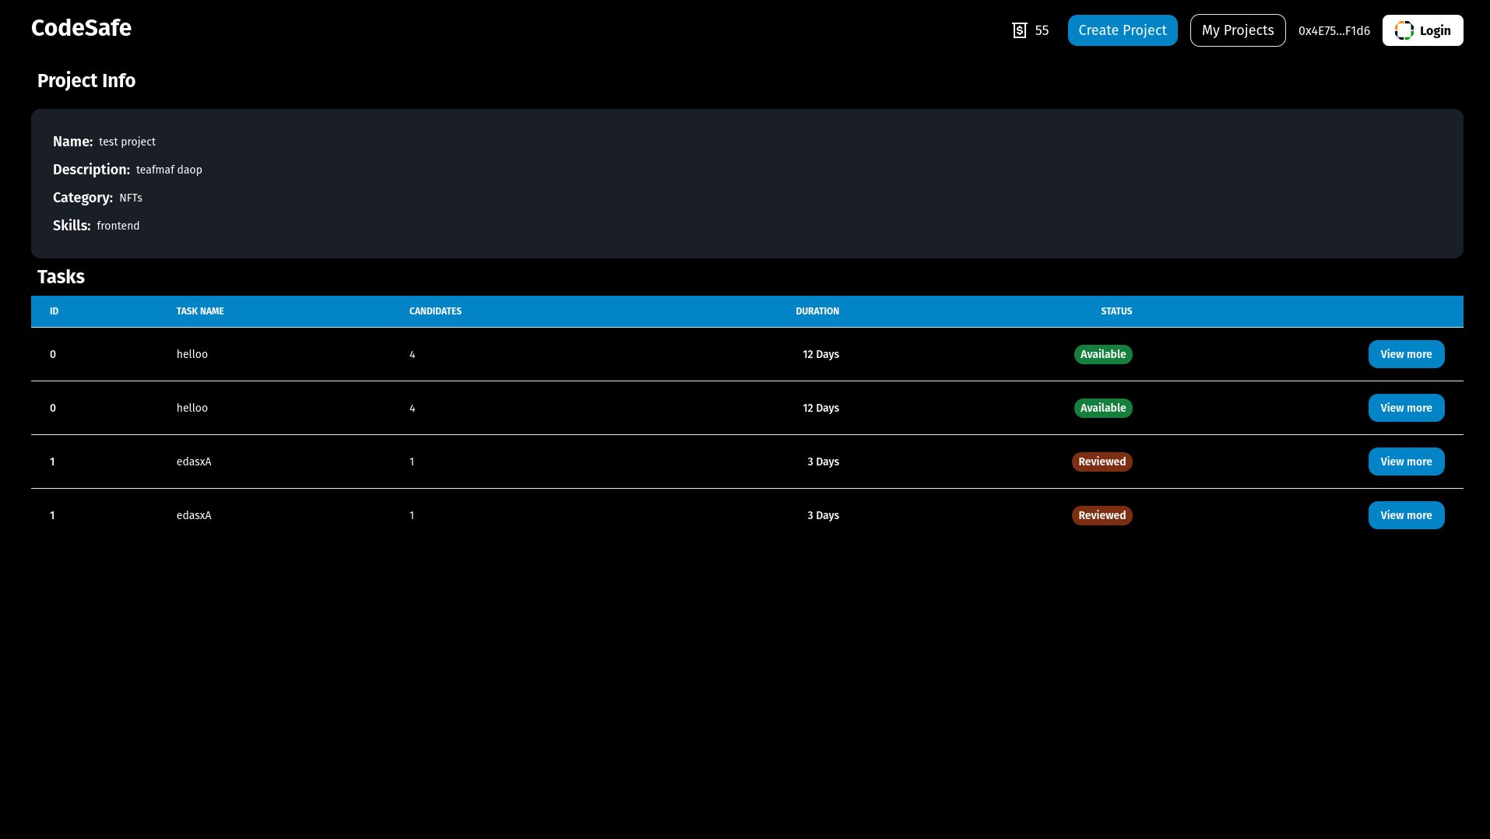This screenshot has height=839, width=1490.
Task: Click View more on the upper helloo row
Action: pos(1406,354)
